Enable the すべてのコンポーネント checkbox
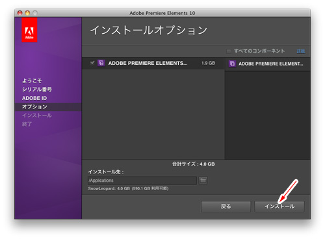 click(229, 51)
